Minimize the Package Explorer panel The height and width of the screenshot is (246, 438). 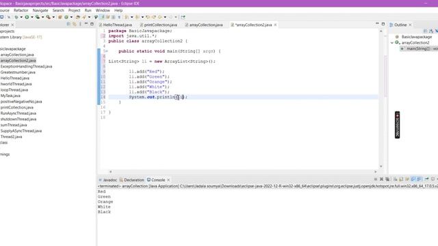coord(86,24)
